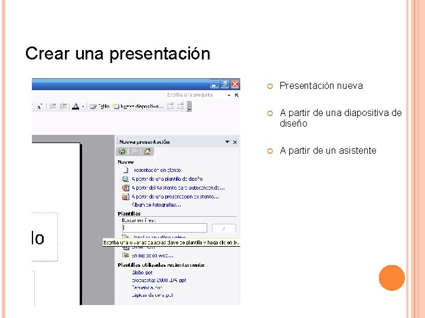Click the 'Crear una presentación' slide title

click(x=118, y=54)
